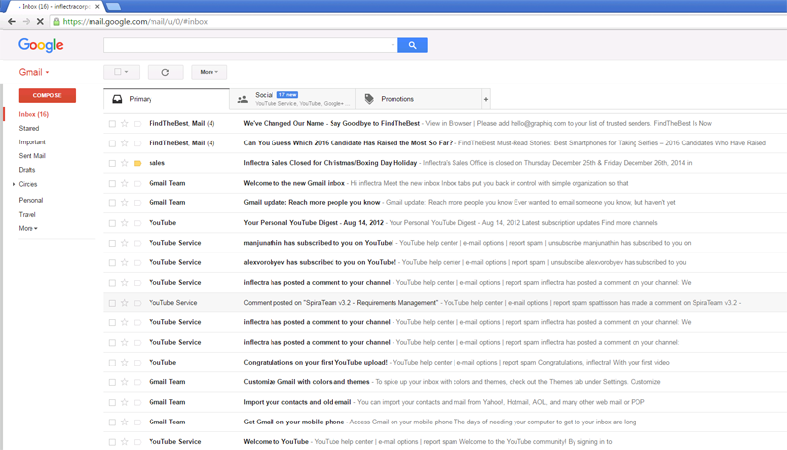Switch to the Social tab
Viewport: 787px width, 450px height.
[x=292, y=99]
